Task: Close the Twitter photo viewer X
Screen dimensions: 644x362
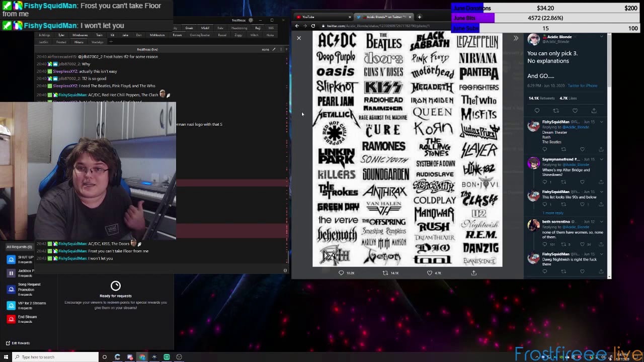Action: point(299,38)
